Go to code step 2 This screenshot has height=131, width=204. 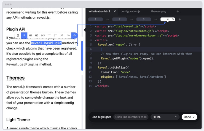tap(120, 19)
